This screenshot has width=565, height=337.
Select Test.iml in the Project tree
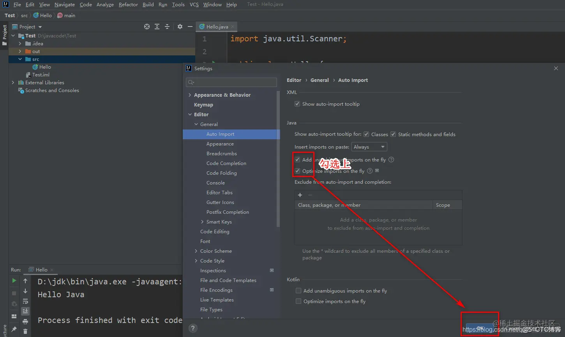click(x=41, y=74)
